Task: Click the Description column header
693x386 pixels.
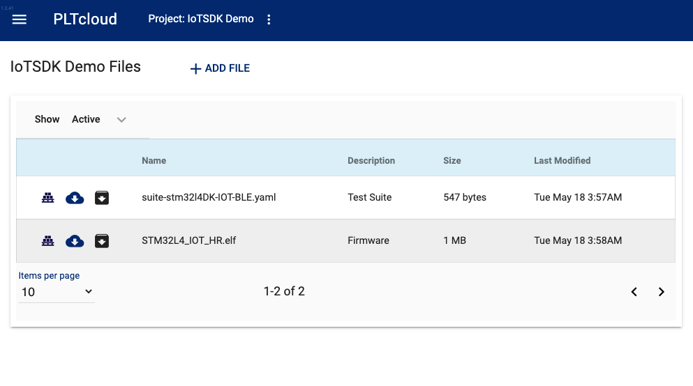Action: point(371,160)
